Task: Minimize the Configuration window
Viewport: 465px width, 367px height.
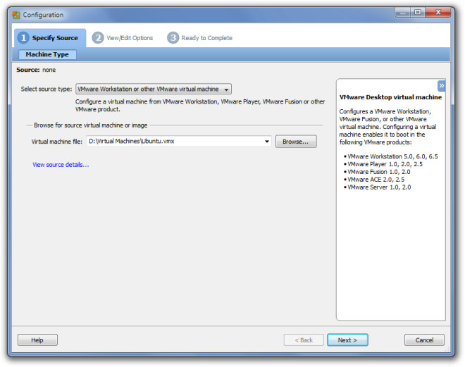Action: [403, 13]
